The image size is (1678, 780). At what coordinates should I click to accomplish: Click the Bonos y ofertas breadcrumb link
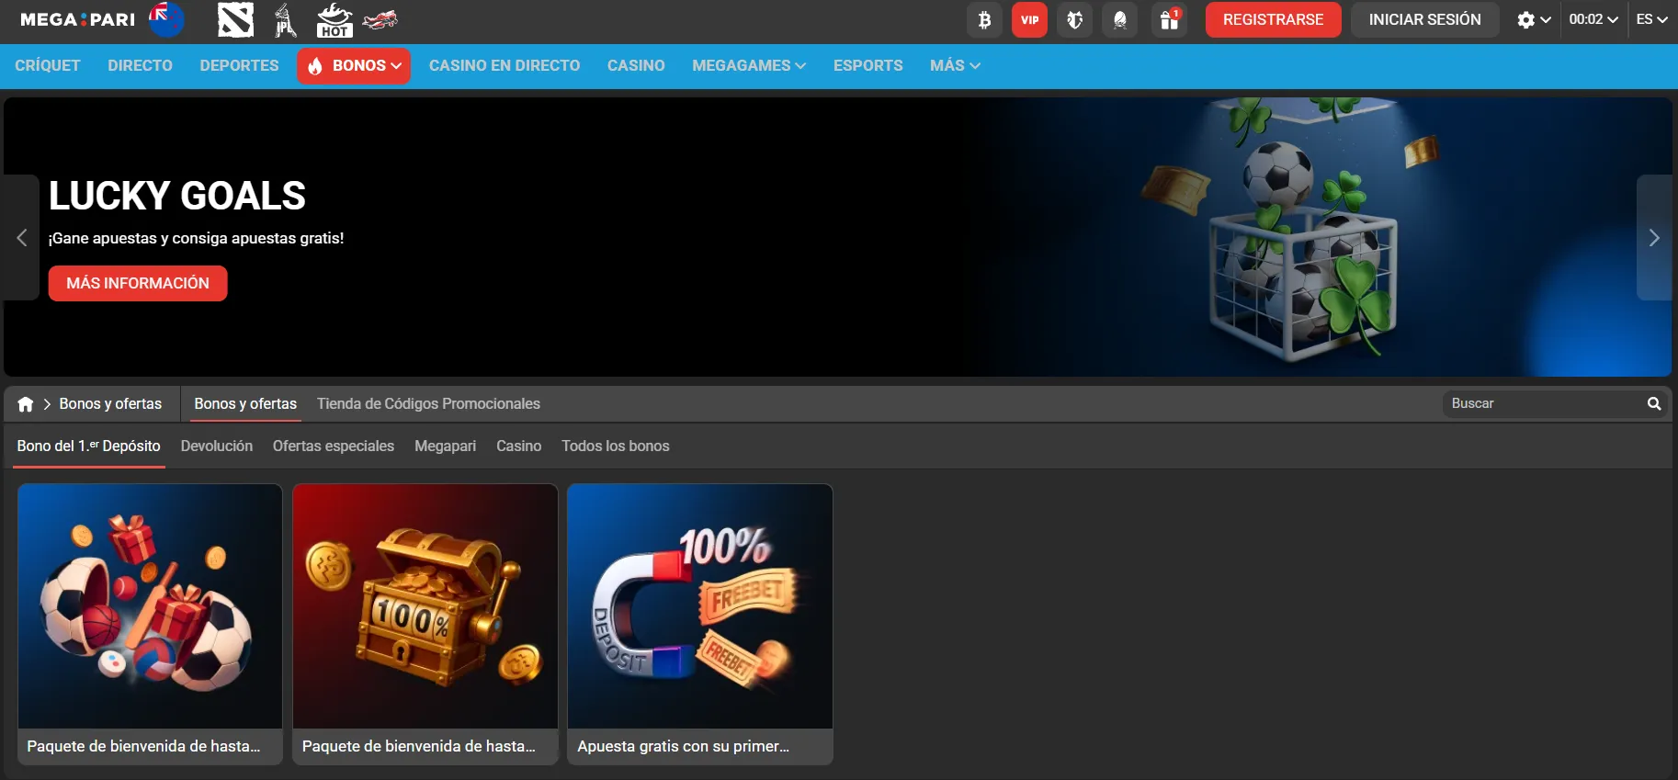coord(110,404)
